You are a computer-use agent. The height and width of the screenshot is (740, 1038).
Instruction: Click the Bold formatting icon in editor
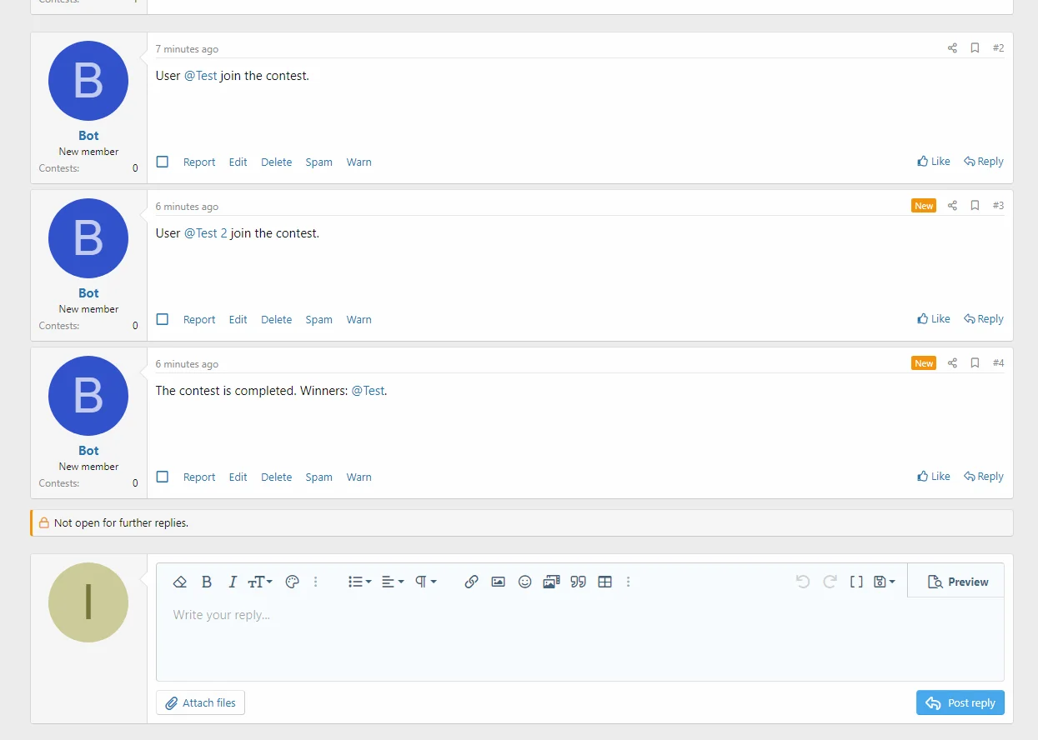click(x=207, y=582)
